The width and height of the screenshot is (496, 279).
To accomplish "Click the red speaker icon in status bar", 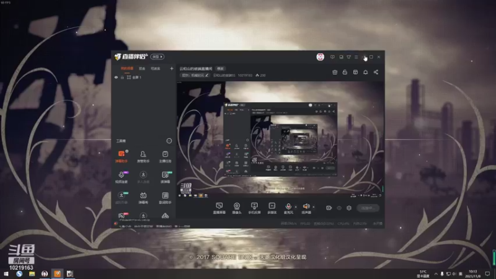I will 116,224.
